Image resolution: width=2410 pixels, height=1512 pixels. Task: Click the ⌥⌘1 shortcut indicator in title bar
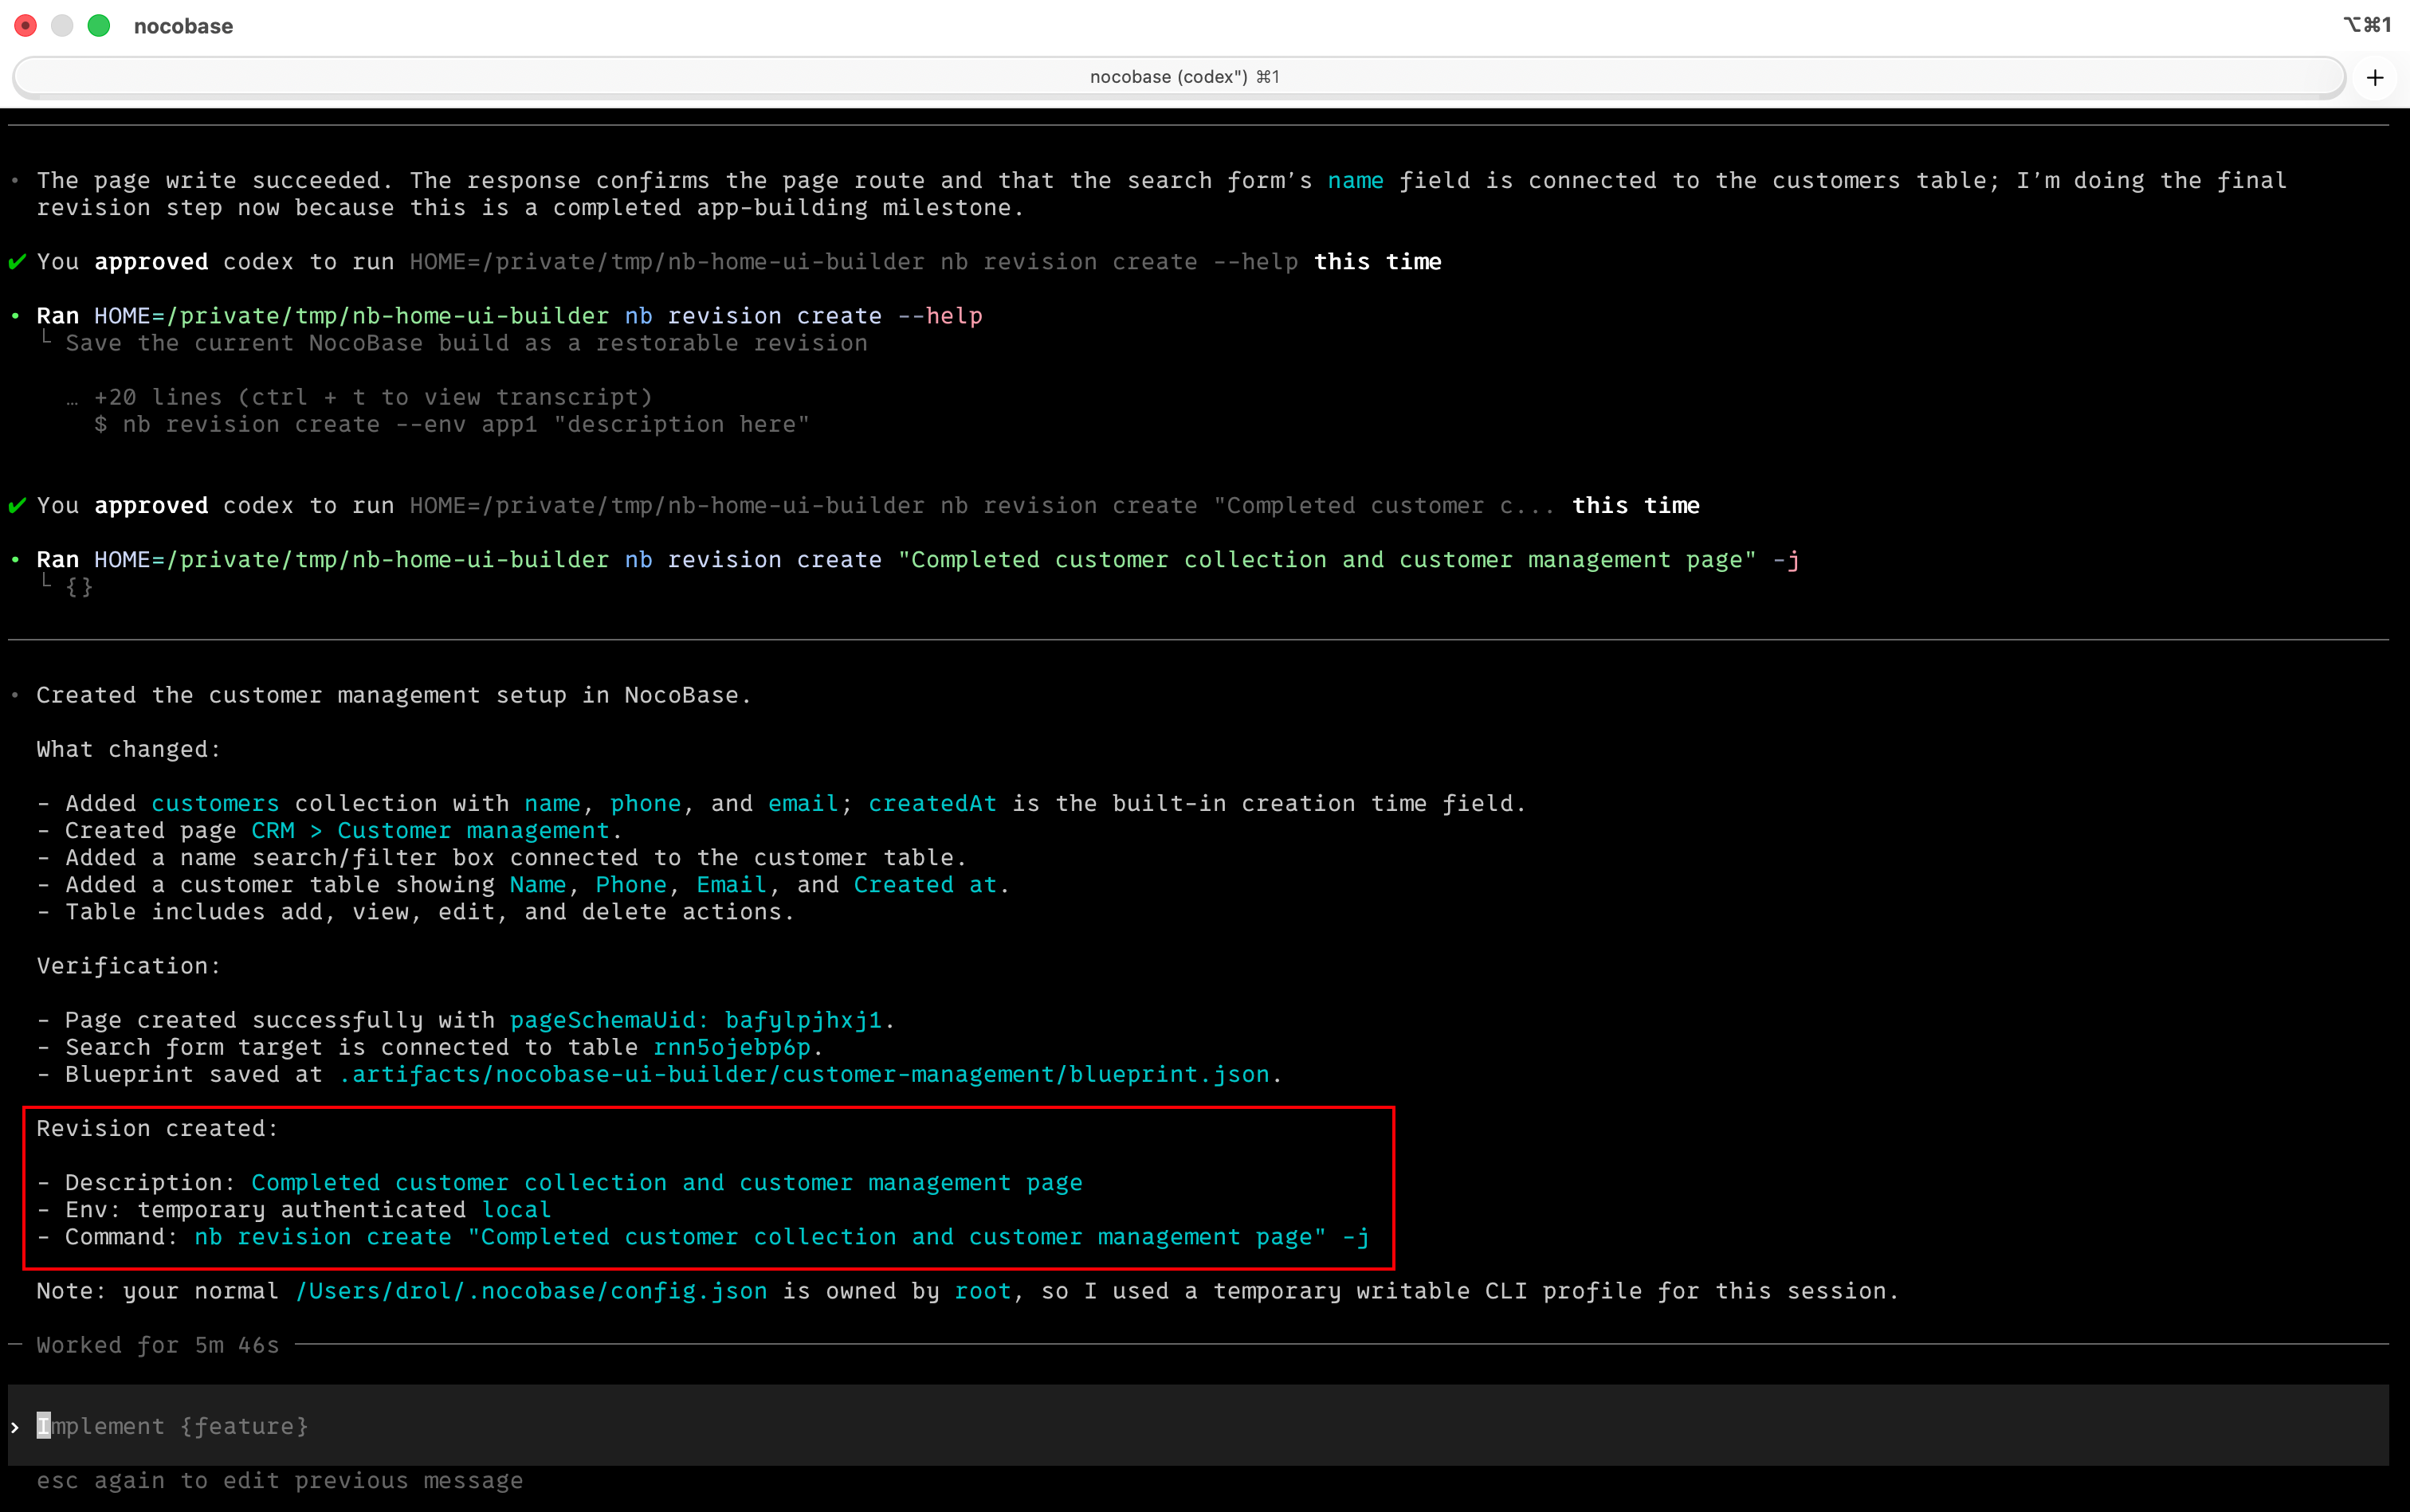(2367, 25)
